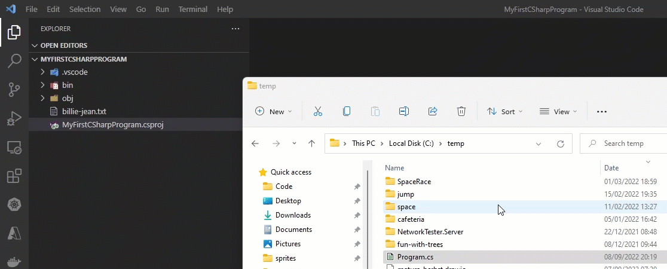Open the View dropdown menu
The width and height of the screenshot is (667, 269).
[558, 111]
